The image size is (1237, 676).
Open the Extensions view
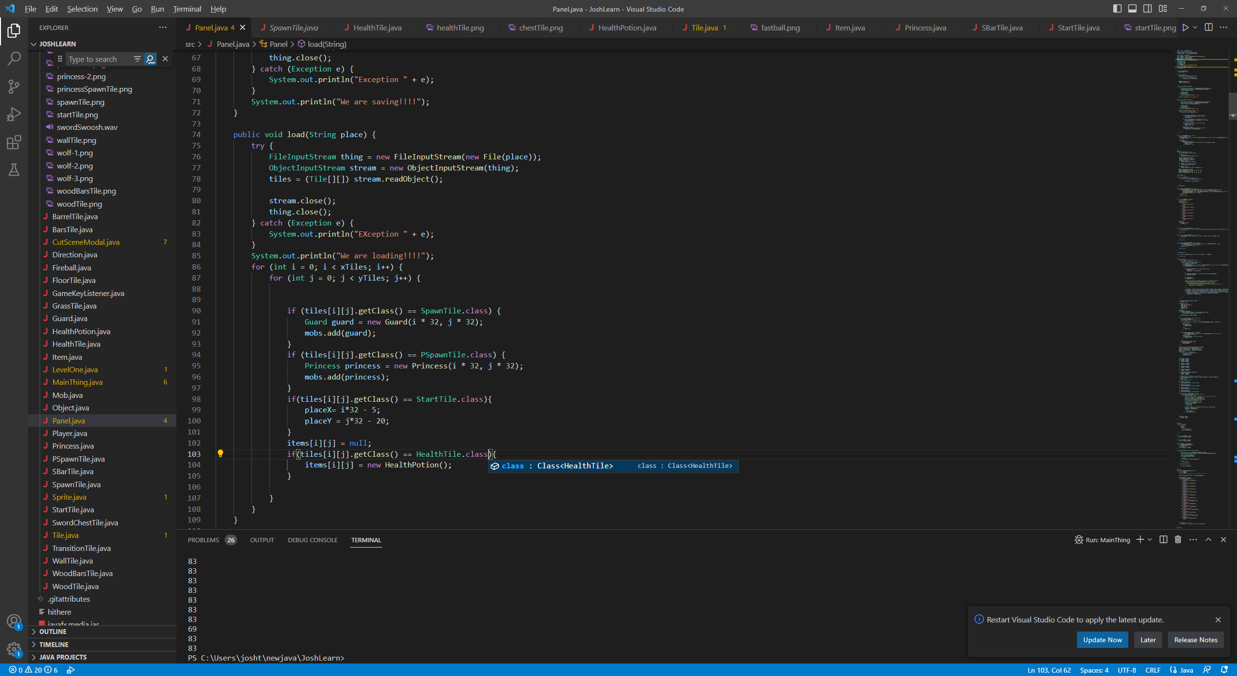tap(14, 142)
